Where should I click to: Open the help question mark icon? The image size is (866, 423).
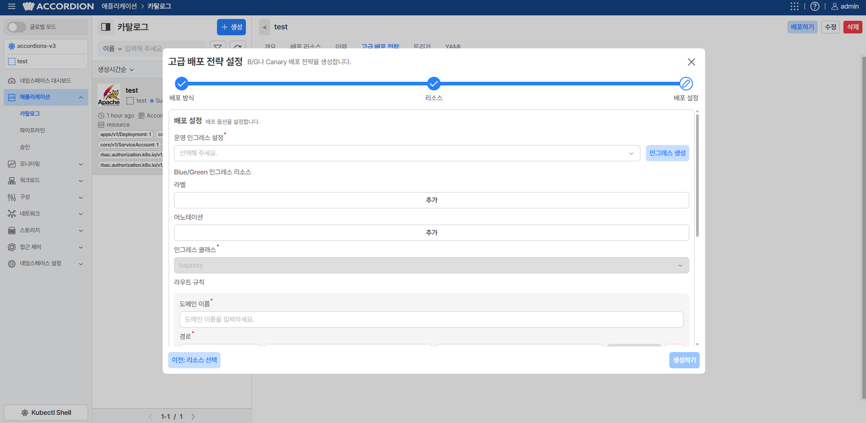coord(814,6)
